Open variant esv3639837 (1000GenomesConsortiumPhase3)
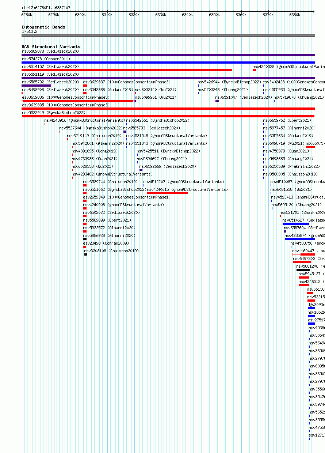The height and width of the screenshot is (453, 325). (x=127, y=82)
